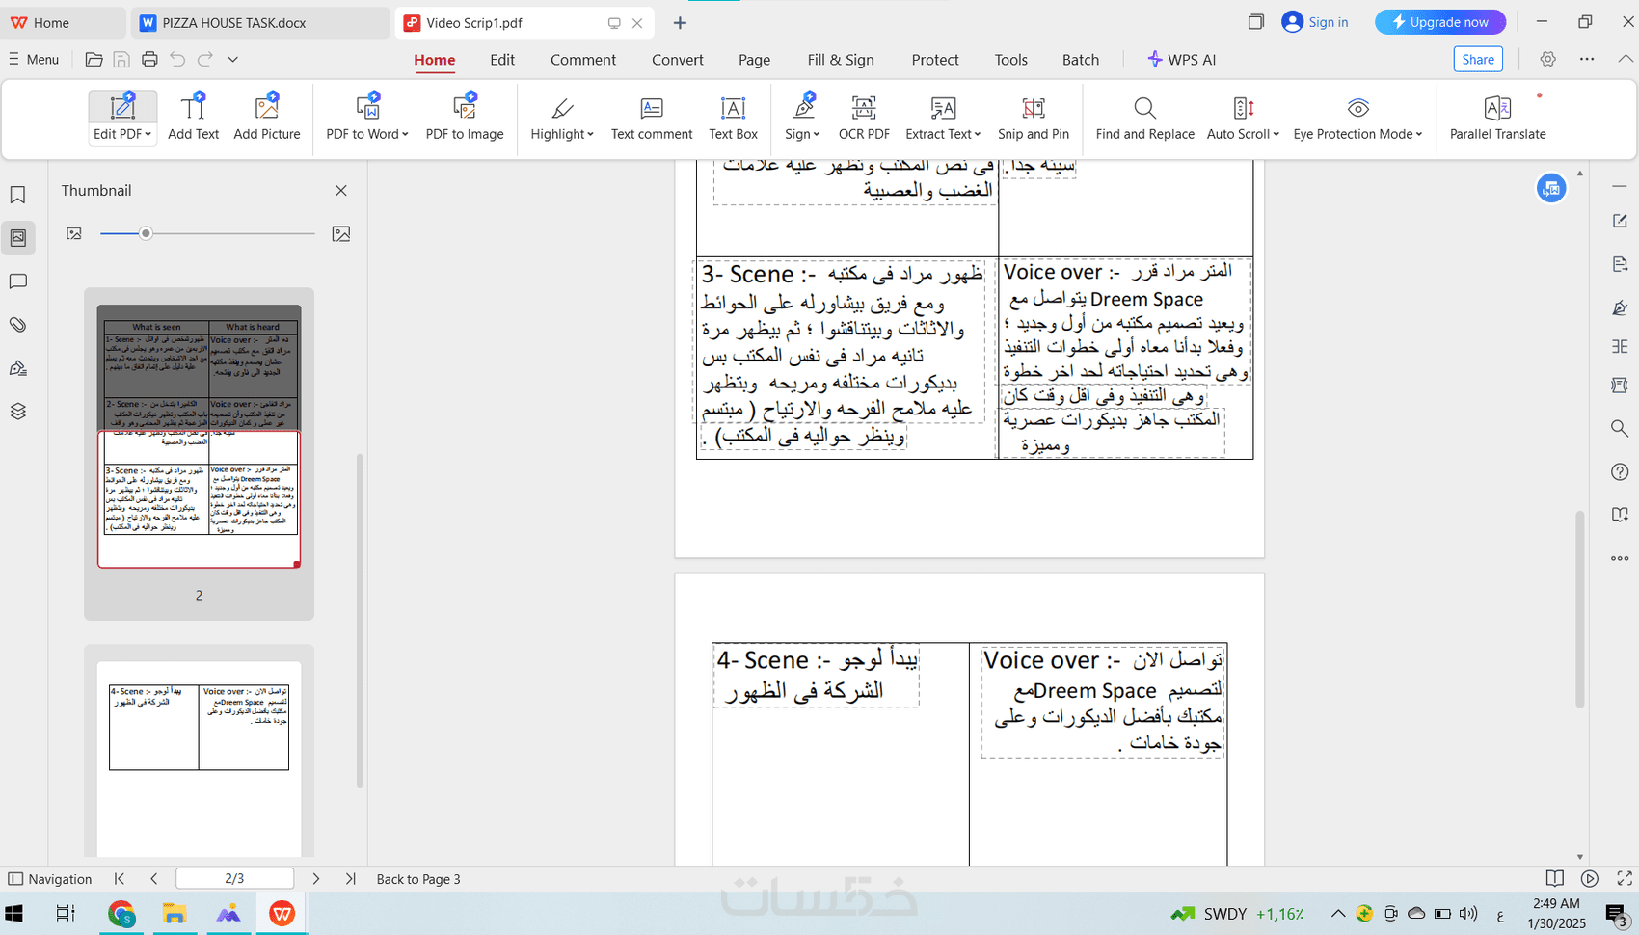The height and width of the screenshot is (935, 1639).
Task: Open the comments sidebar panel
Action: 17,281
